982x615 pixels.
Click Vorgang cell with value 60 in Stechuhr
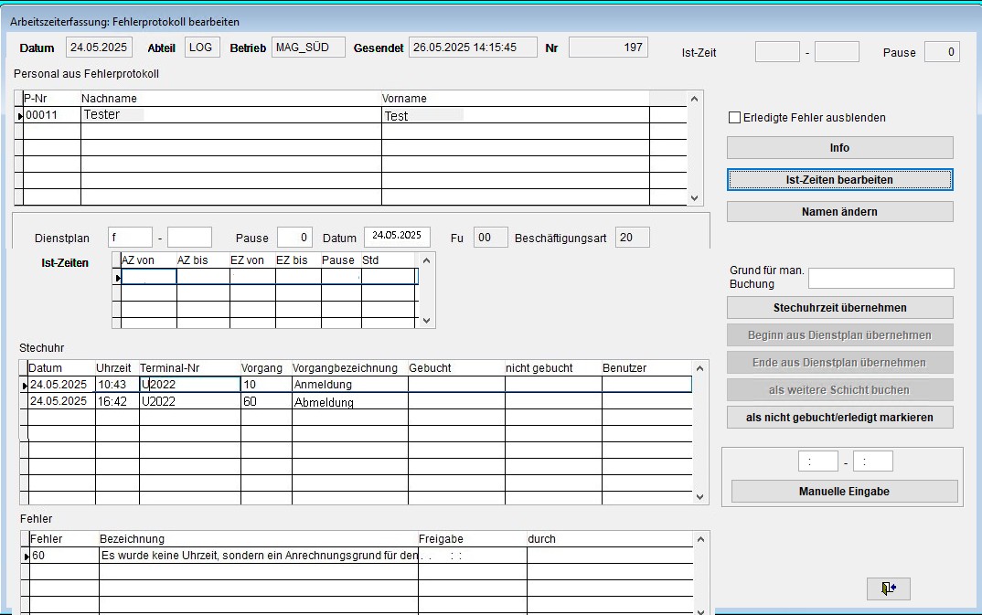pyautogui.click(x=266, y=401)
